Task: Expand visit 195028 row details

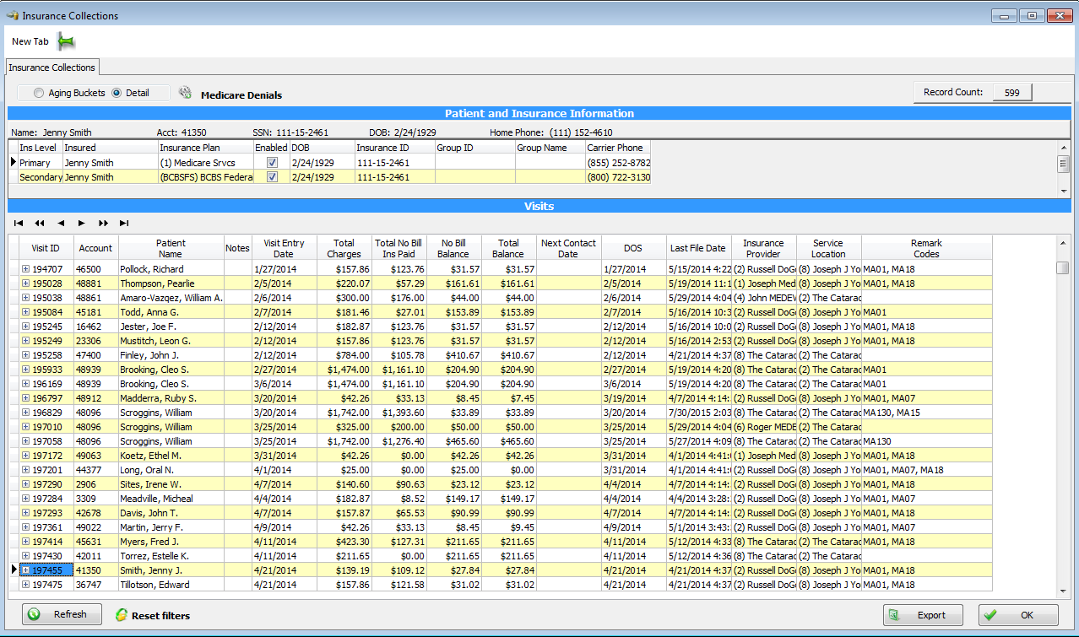Action: [25, 283]
